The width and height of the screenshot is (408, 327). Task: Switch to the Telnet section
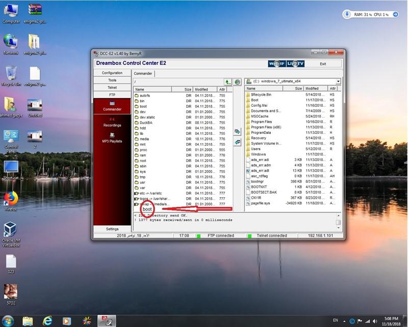point(112,87)
